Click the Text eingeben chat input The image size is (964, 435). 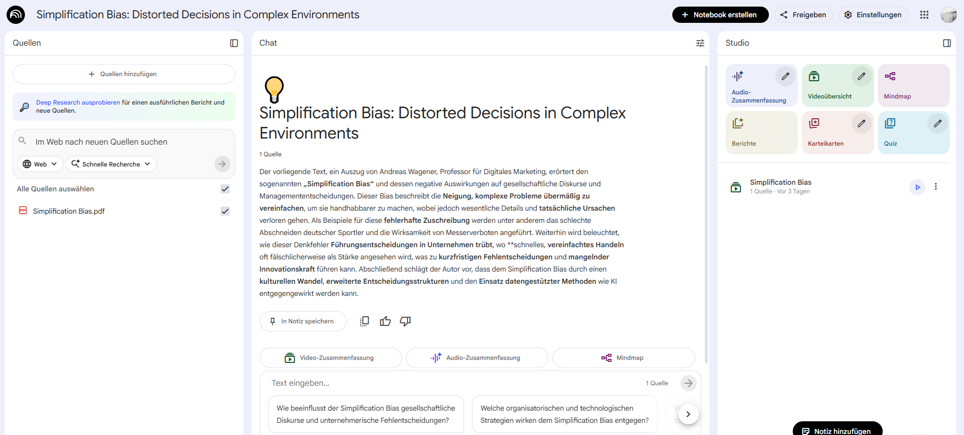[x=452, y=383]
